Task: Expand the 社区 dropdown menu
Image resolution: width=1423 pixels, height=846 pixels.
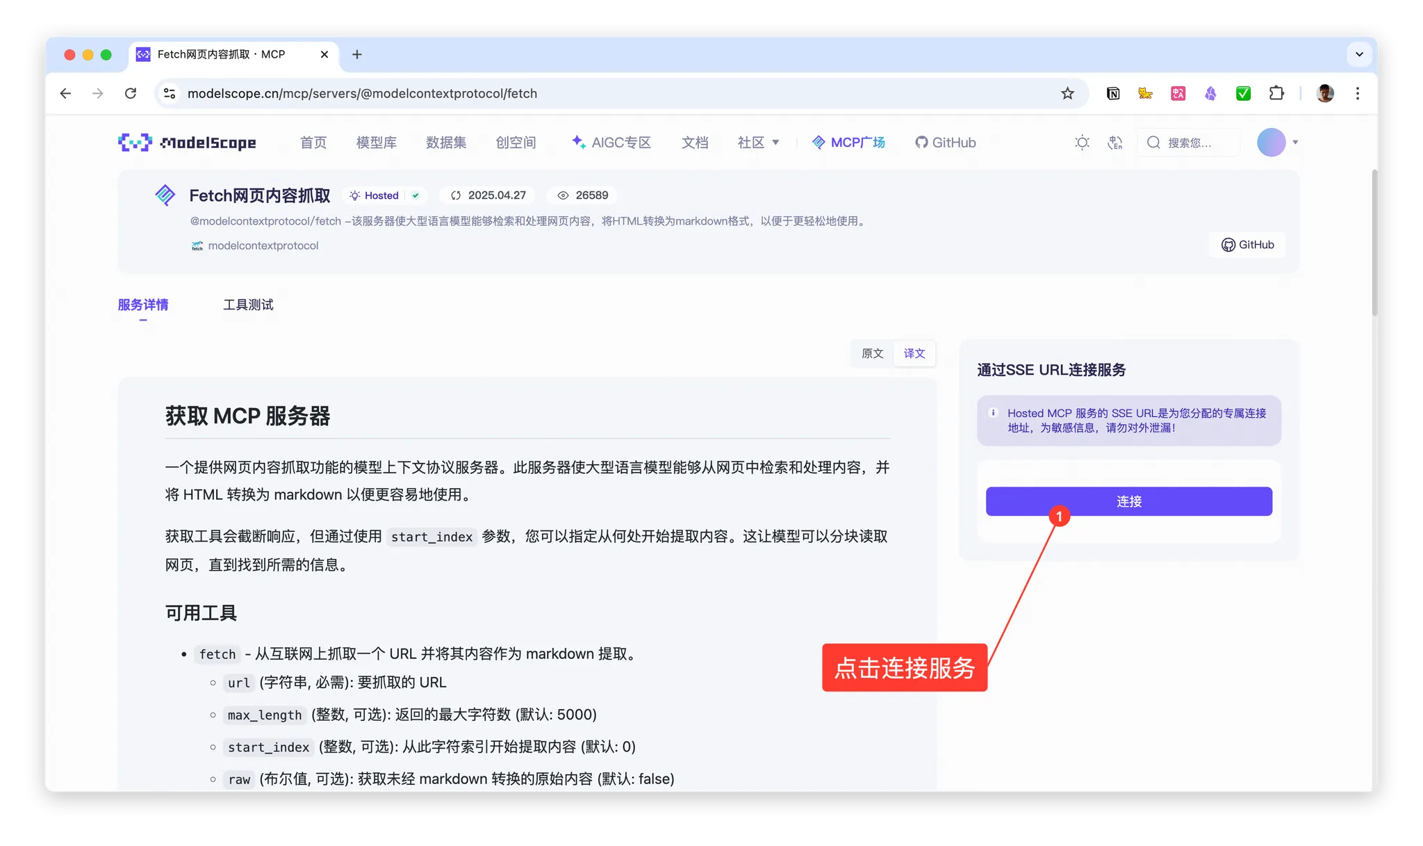Action: 758,143
